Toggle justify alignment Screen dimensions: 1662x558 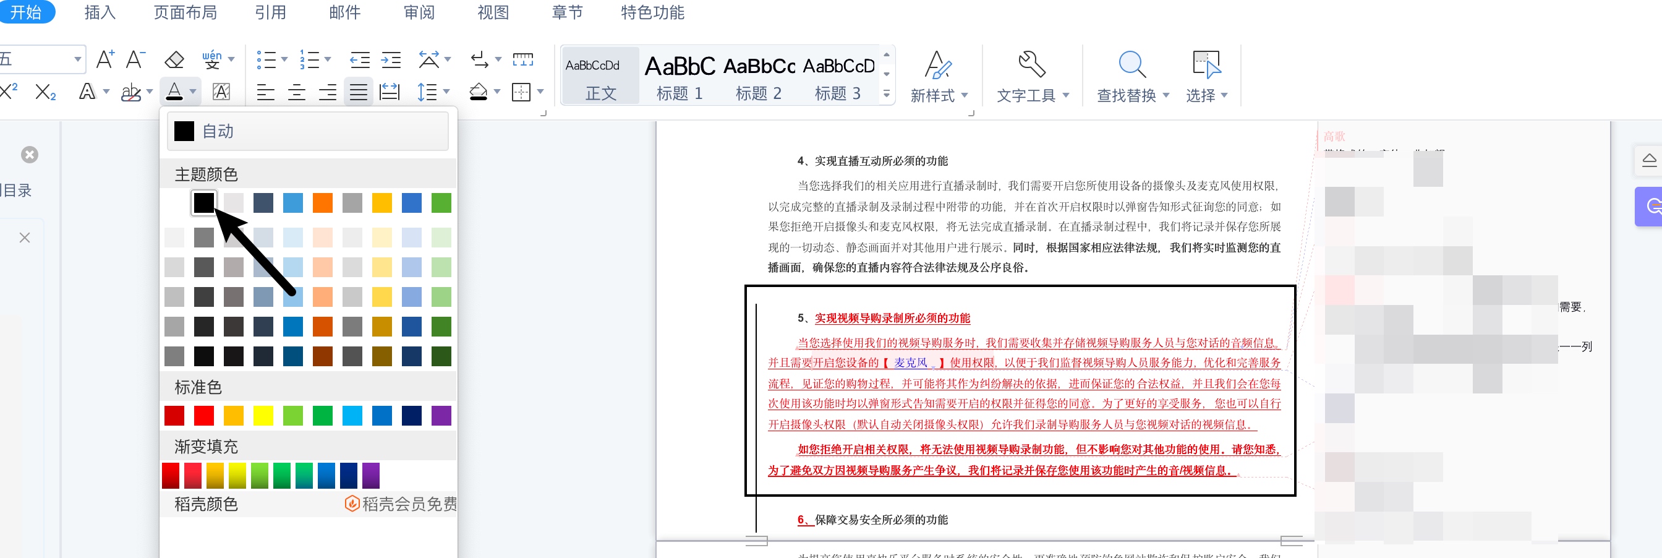[358, 92]
